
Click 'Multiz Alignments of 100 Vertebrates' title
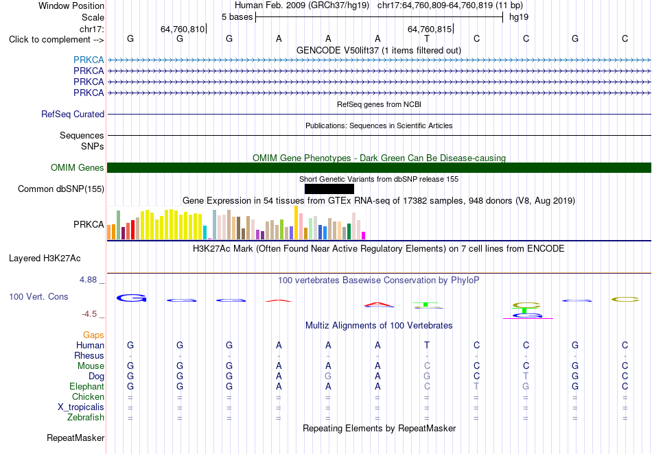(x=379, y=325)
